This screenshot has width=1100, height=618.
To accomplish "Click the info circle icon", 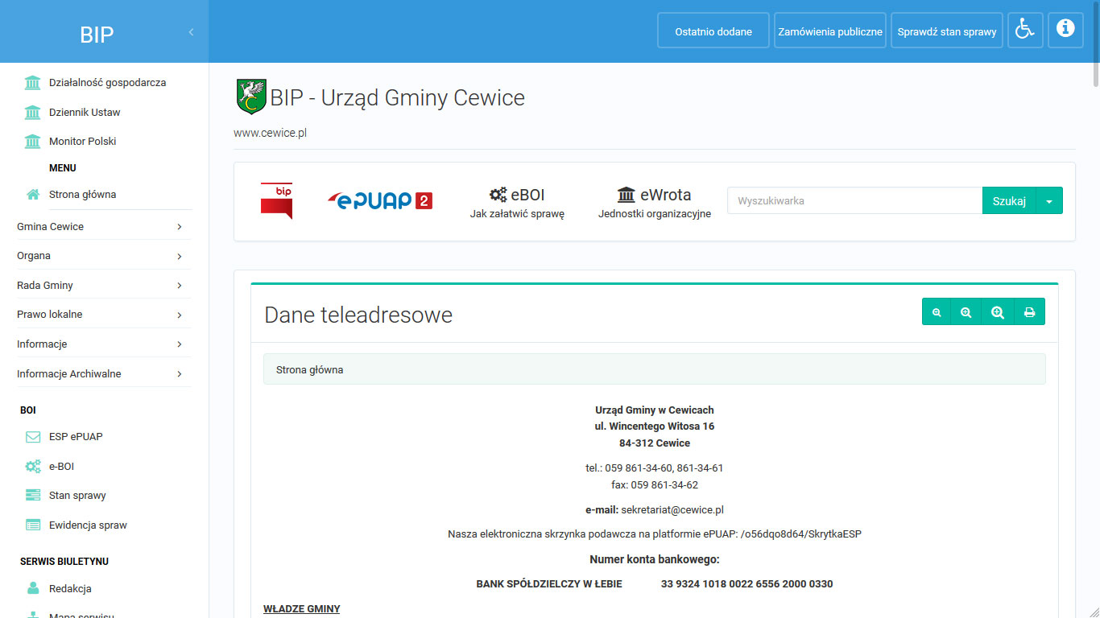I will pos(1065,31).
